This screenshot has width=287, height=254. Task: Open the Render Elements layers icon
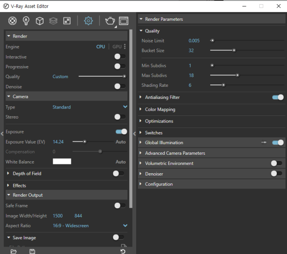pos(53,21)
